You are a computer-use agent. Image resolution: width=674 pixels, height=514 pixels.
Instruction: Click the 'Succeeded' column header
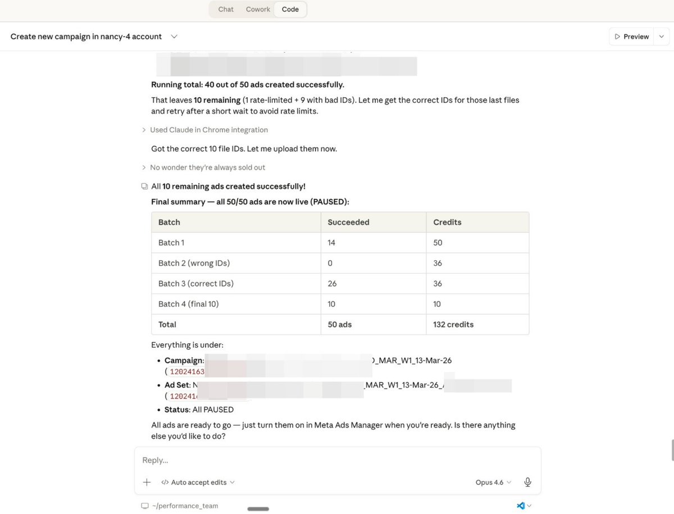click(x=374, y=222)
